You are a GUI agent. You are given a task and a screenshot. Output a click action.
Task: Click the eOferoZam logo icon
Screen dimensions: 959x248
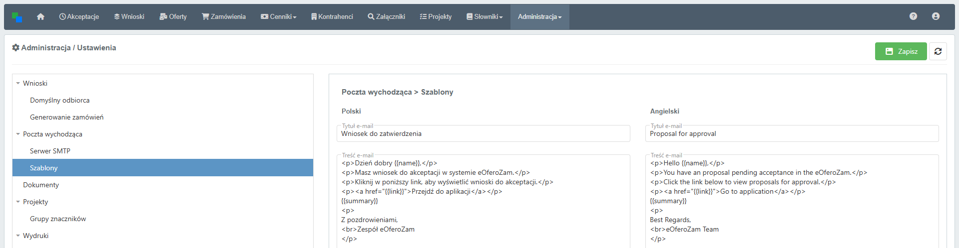coord(16,17)
